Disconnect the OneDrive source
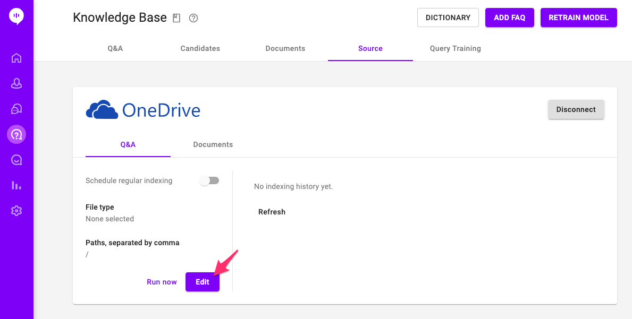The image size is (632, 319). pos(576,109)
